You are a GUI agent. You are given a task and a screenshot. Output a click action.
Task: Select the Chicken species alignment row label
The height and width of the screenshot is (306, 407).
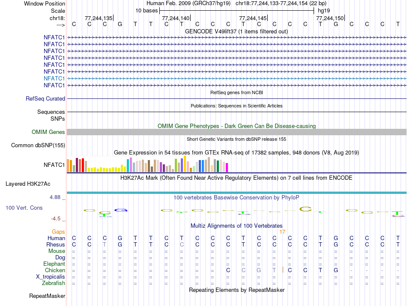(x=55, y=270)
